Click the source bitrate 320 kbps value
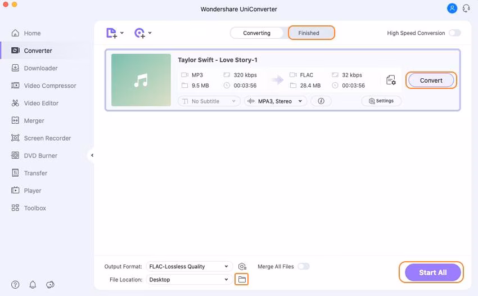478x296 pixels. (245, 75)
